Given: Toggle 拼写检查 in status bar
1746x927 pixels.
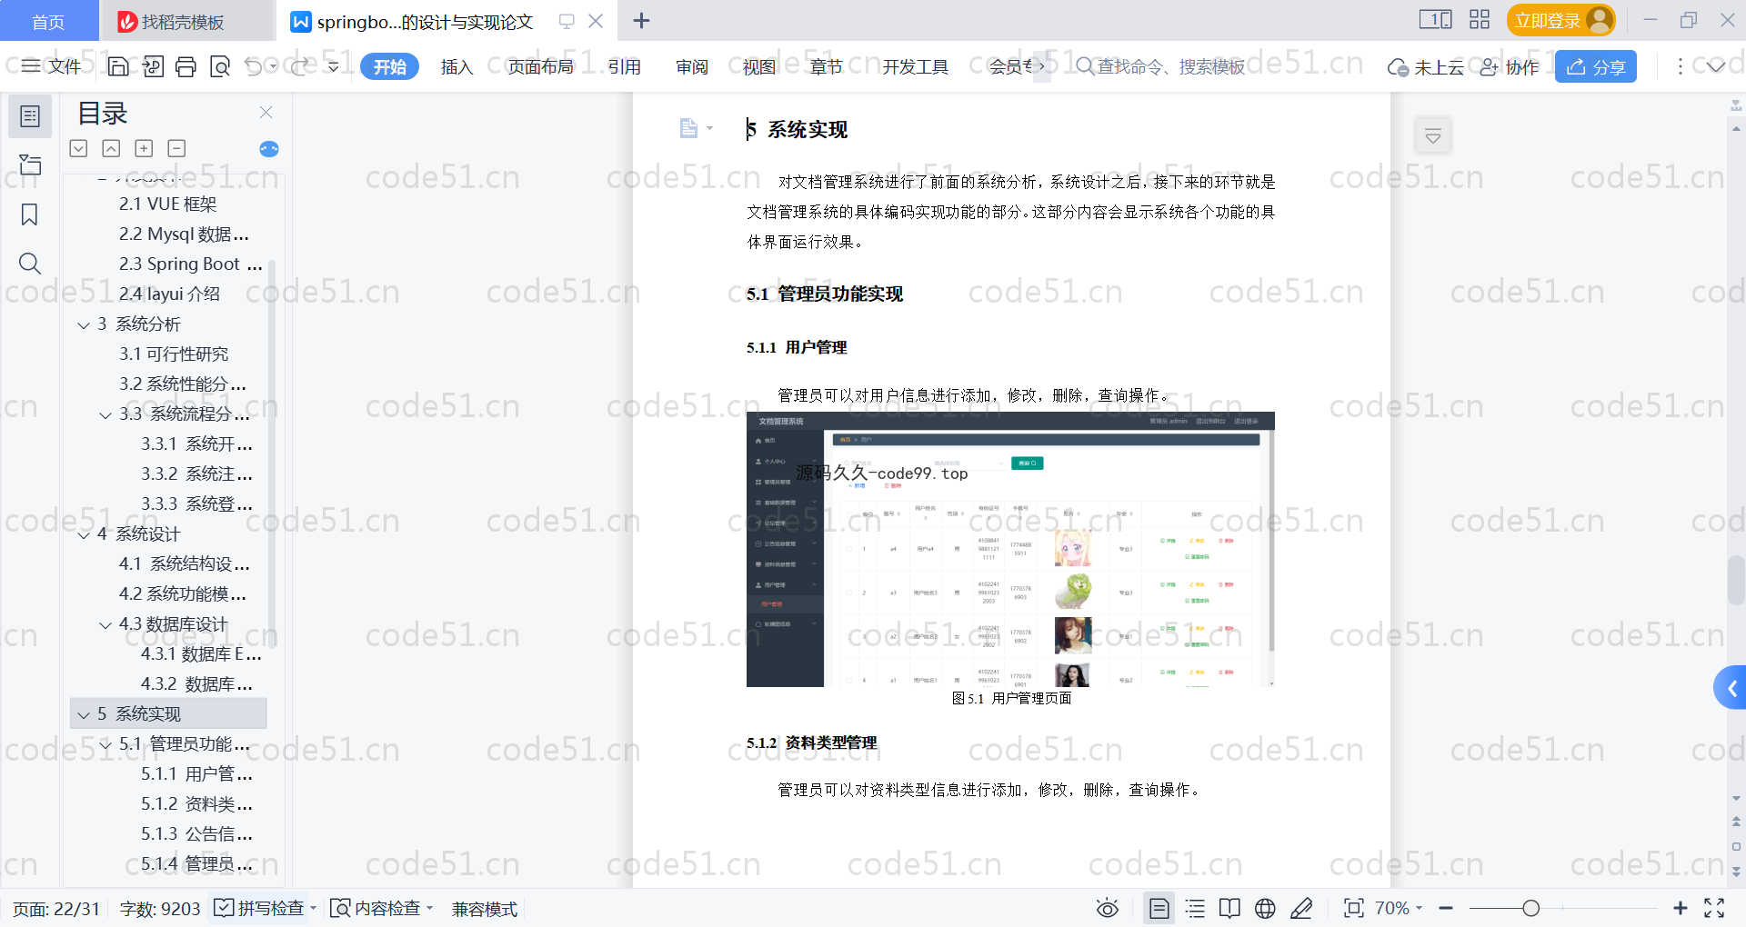Looking at the screenshot, I should (265, 908).
